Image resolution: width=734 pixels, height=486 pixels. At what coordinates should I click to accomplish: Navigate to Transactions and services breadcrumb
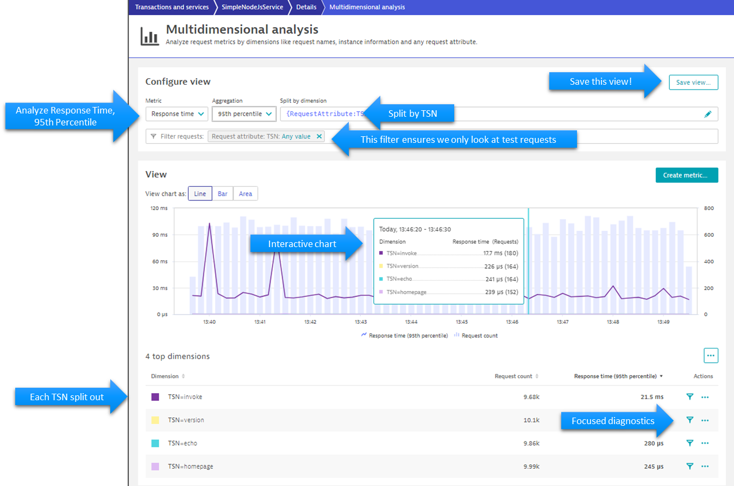172,7
